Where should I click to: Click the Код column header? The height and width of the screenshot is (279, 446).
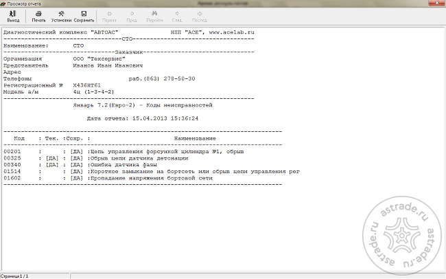click(x=19, y=139)
